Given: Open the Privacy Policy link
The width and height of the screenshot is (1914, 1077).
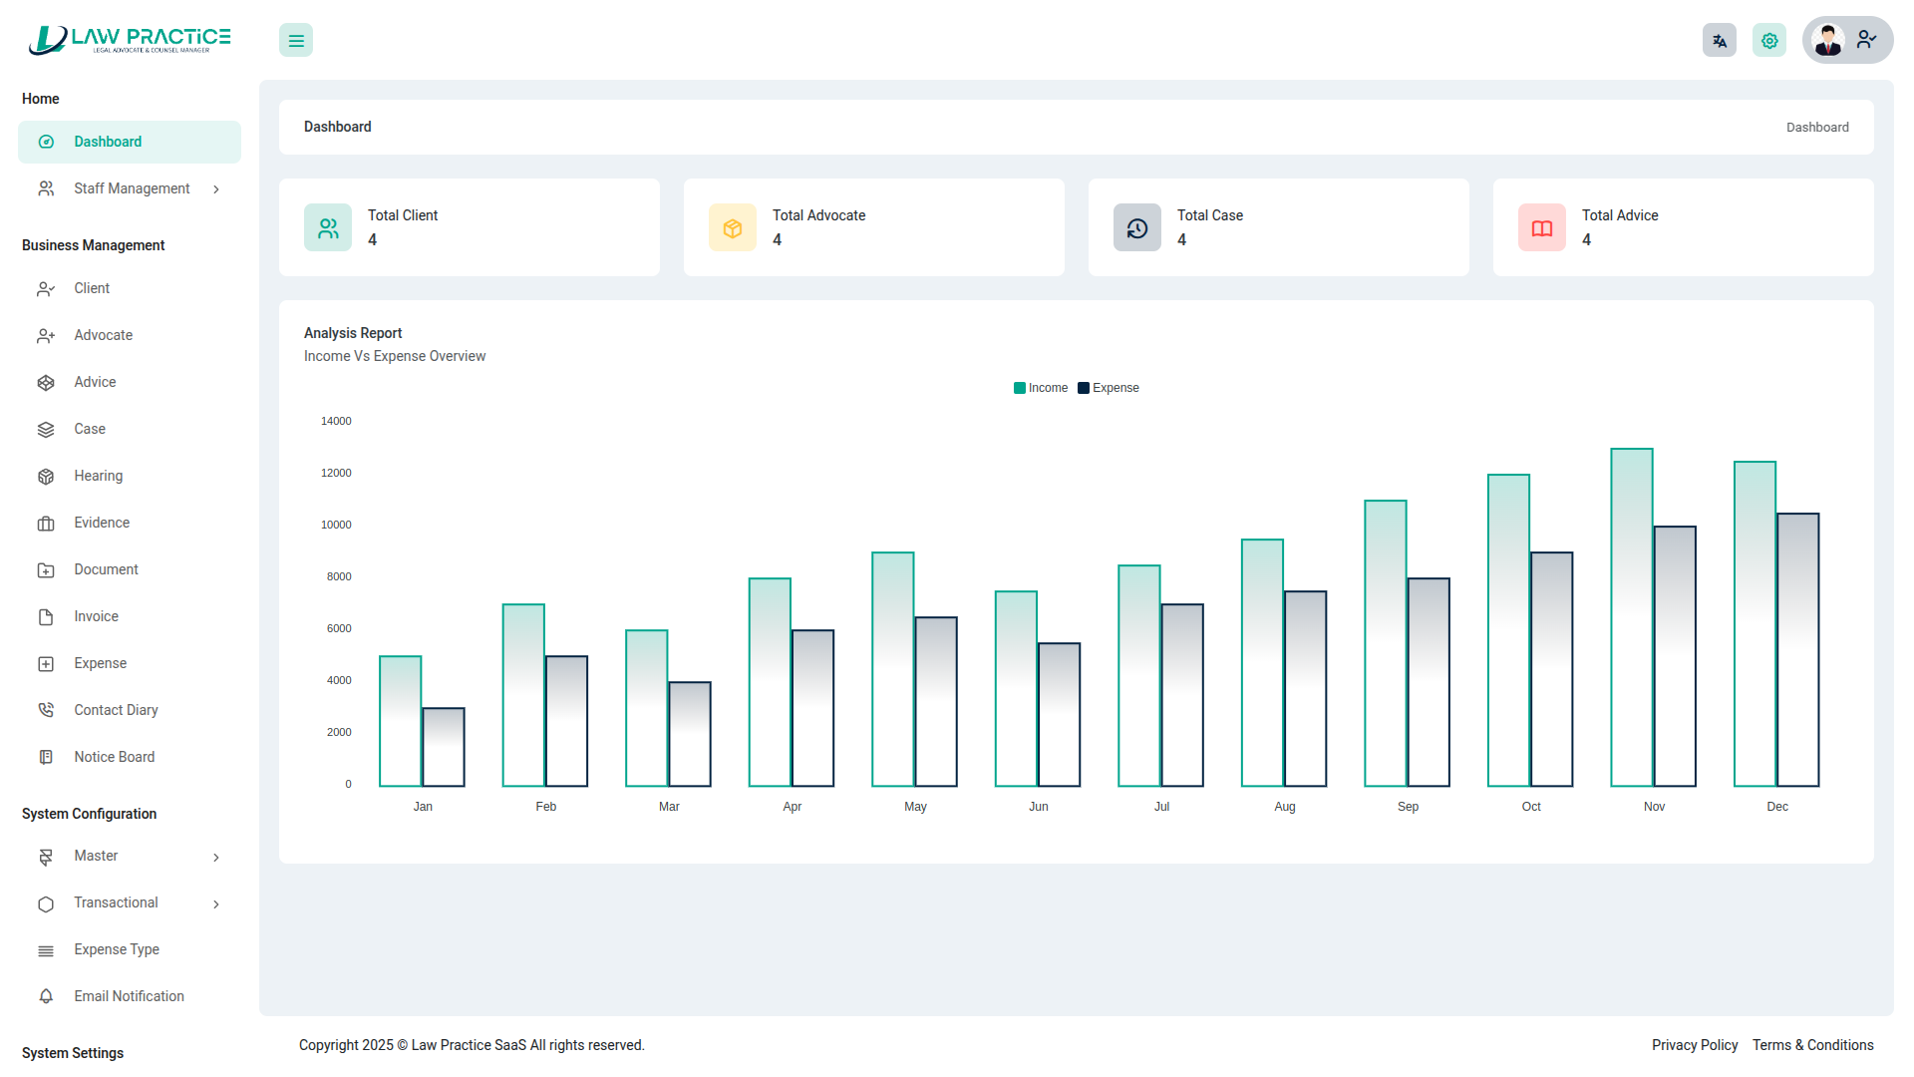Looking at the screenshot, I should pos(1694,1045).
